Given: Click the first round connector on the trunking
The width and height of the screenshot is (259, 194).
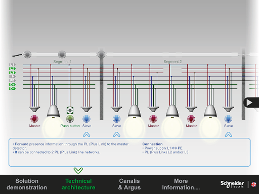Looking at the screenshot, I should (27, 55).
